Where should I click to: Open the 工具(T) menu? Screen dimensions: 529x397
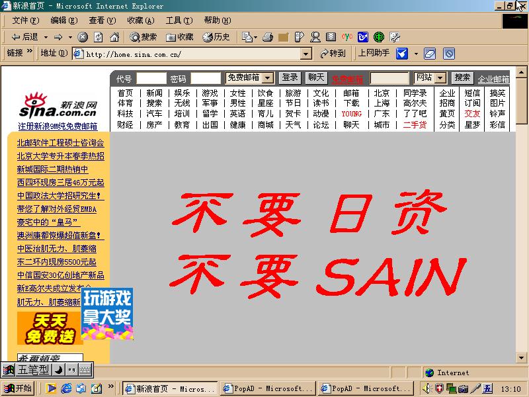[179, 21]
